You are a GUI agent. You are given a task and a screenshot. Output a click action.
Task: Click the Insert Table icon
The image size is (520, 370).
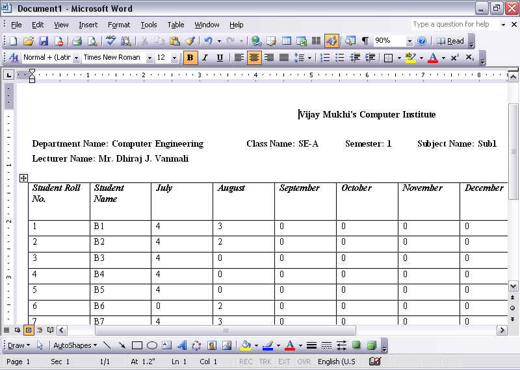286,41
